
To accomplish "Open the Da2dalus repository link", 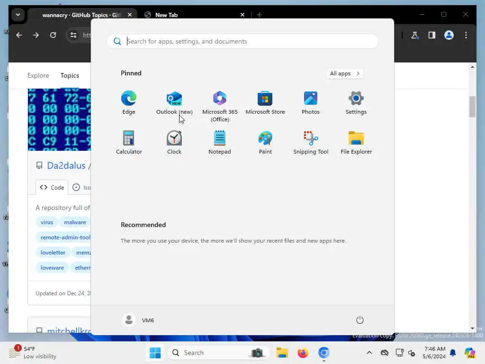I will (x=66, y=165).
